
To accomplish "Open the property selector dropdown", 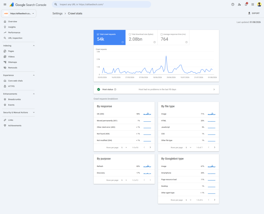I will [19, 13].
